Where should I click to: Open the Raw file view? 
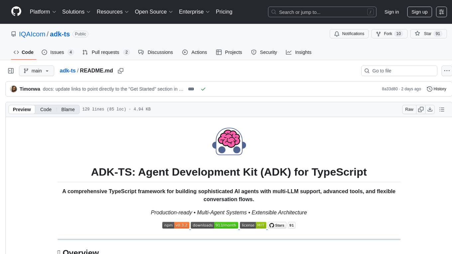tap(409, 109)
